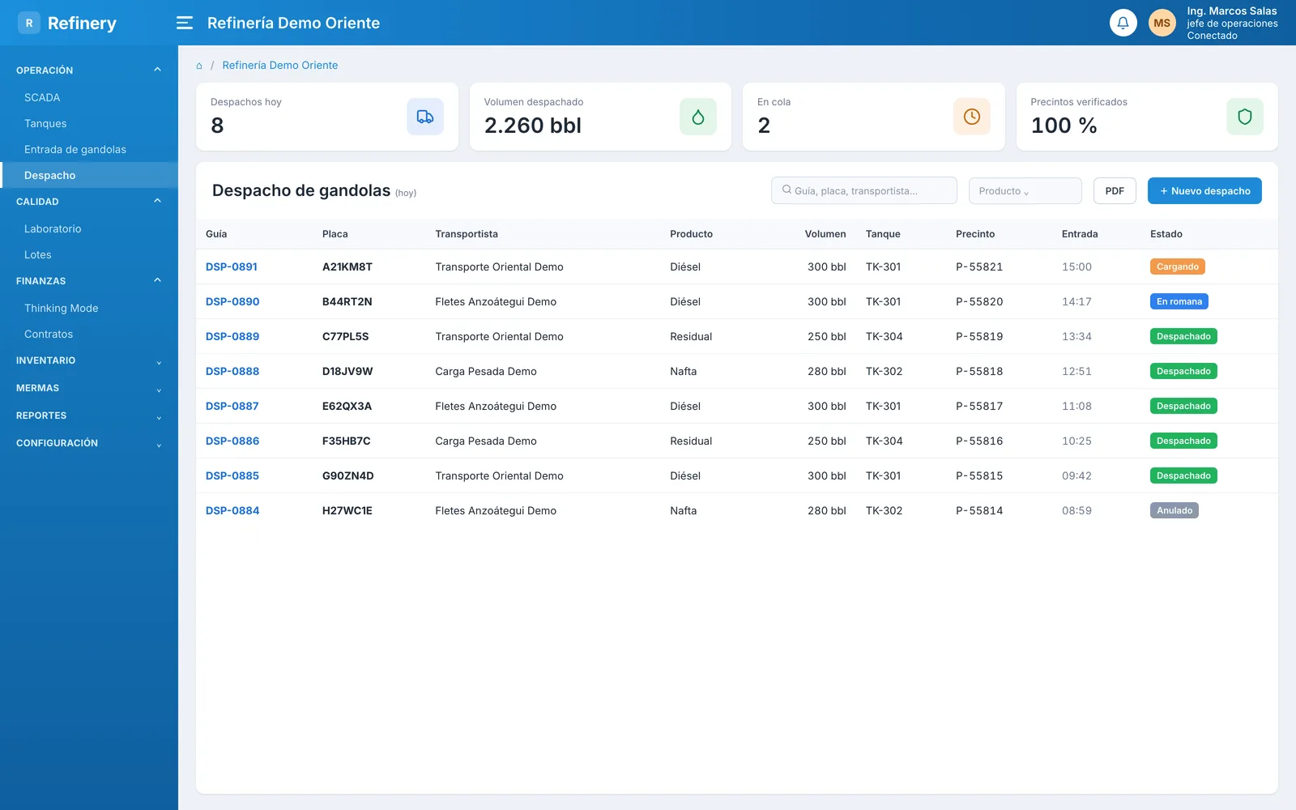Toggle the hamburger sidebar menu
1296x810 pixels.
point(185,23)
